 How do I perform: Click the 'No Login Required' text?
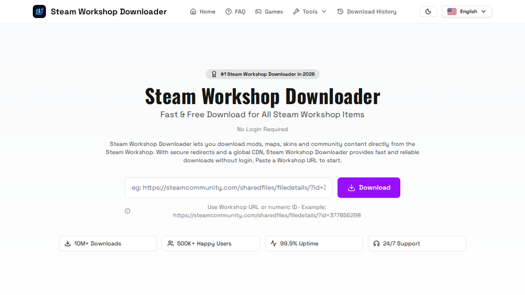pos(262,129)
